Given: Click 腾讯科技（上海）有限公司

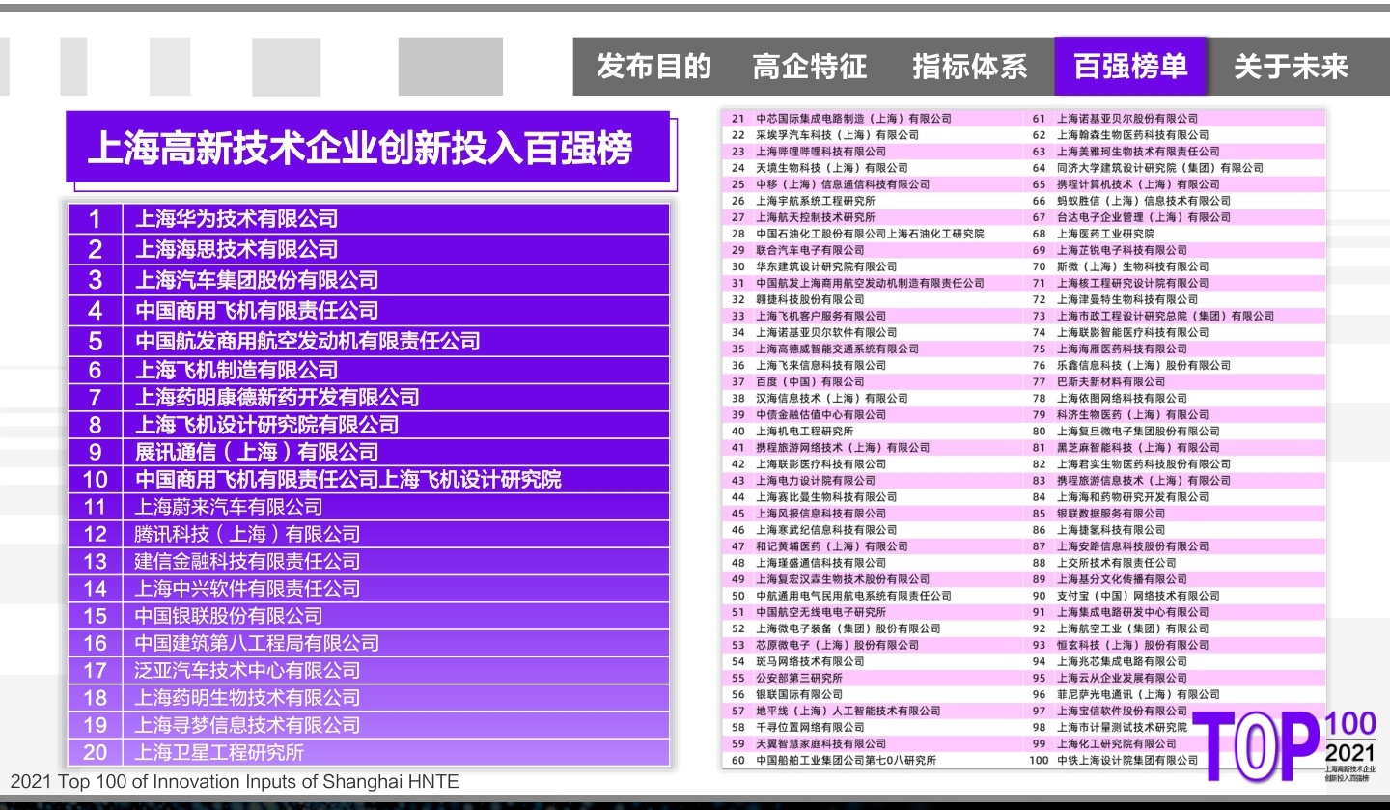Looking at the screenshot, I should pos(369,534).
